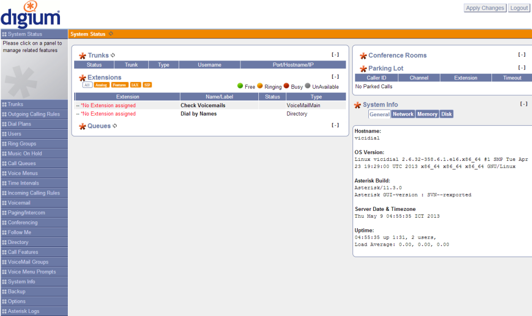
Task: Open VoiceMail Groups in the sidebar
Action: click(x=34, y=261)
